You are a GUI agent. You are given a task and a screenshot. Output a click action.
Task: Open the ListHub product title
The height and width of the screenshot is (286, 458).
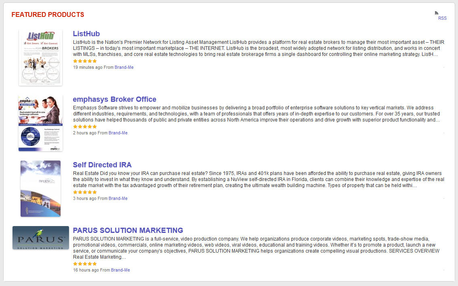point(86,34)
